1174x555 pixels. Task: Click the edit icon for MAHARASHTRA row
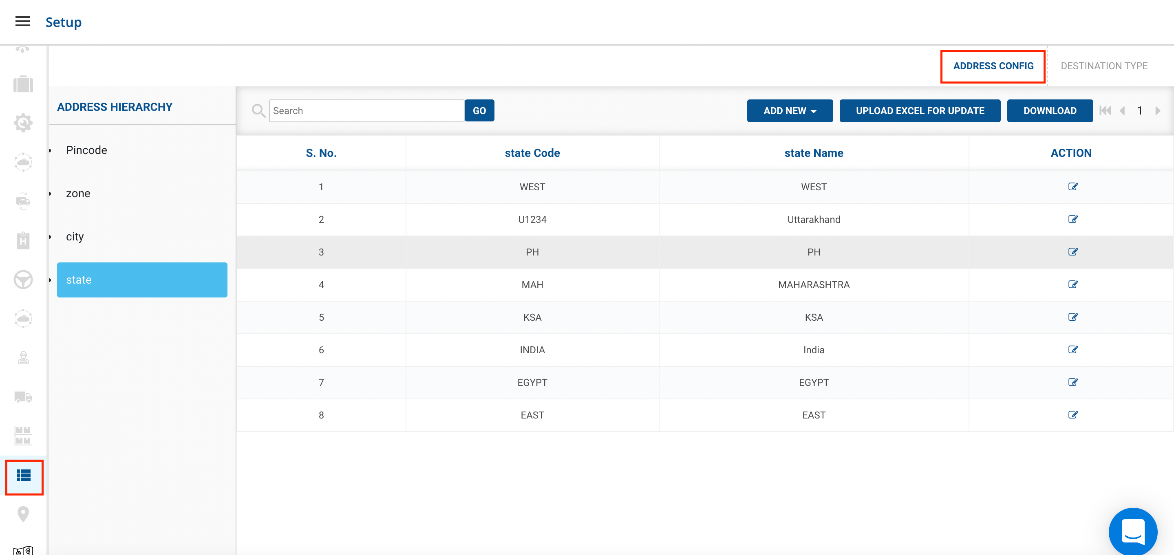tap(1072, 284)
